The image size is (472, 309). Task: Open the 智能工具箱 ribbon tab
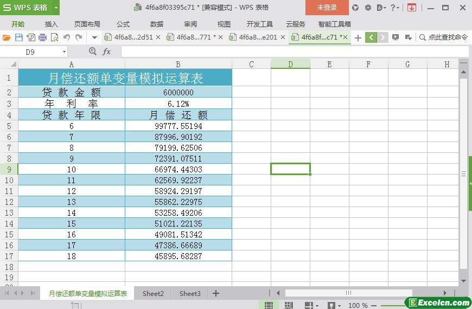tap(334, 24)
